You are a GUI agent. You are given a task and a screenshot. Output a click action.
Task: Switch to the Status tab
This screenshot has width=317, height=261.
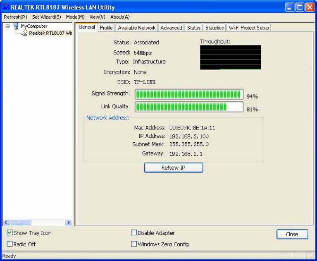click(x=193, y=28)
